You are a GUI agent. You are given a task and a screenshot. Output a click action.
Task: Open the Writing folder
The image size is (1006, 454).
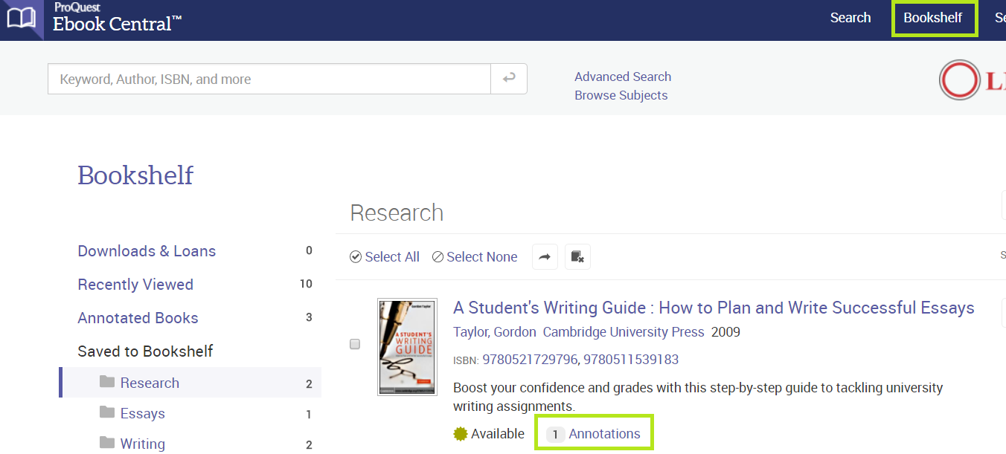click(x=143, y=444)
